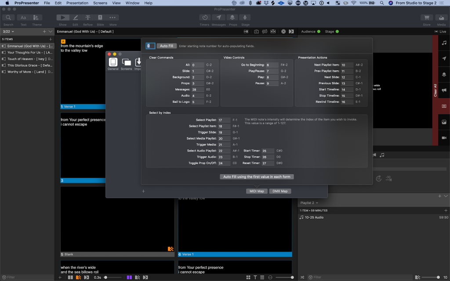Expand the library chevron beside the plus

tap(51, 32)
